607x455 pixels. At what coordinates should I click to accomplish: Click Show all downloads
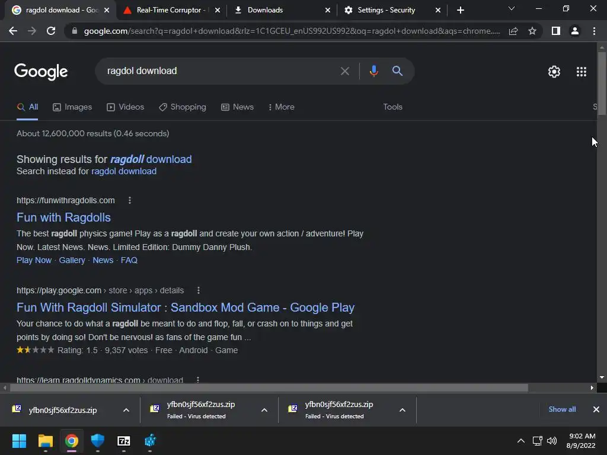pos(562,409)
